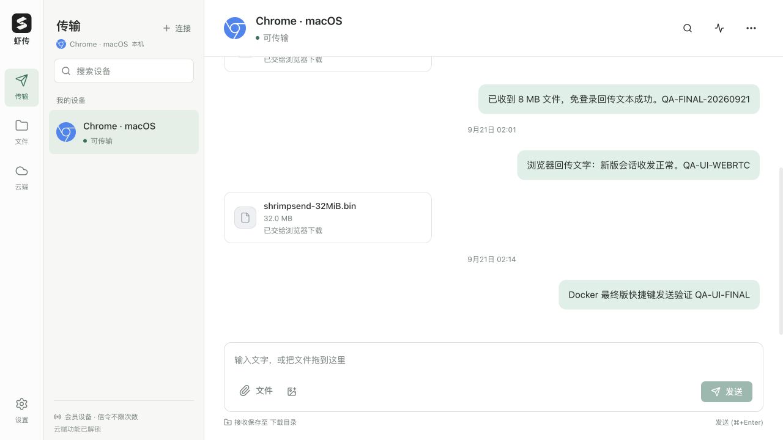The height and width of the screenshot is (440, 783).
Task: Click the 连接 button to add device
Action: pos(177,28)
